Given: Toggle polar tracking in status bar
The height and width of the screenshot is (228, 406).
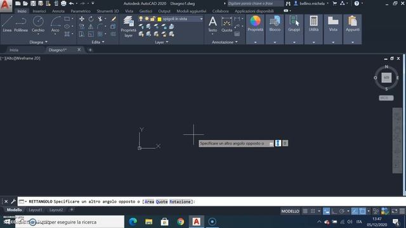Looking at the screenshot, I should [x=342, y=211].
